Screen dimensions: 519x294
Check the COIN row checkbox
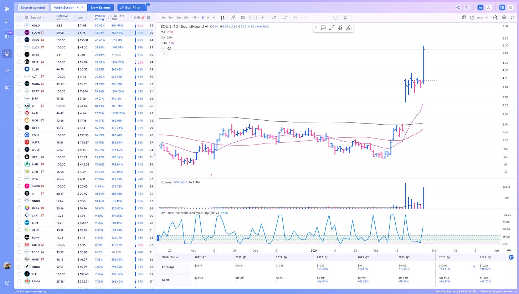(x=19, y=135)
